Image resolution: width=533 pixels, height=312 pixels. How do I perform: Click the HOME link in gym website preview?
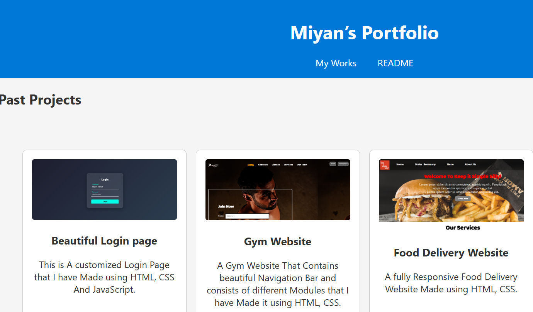coord(251,165)
